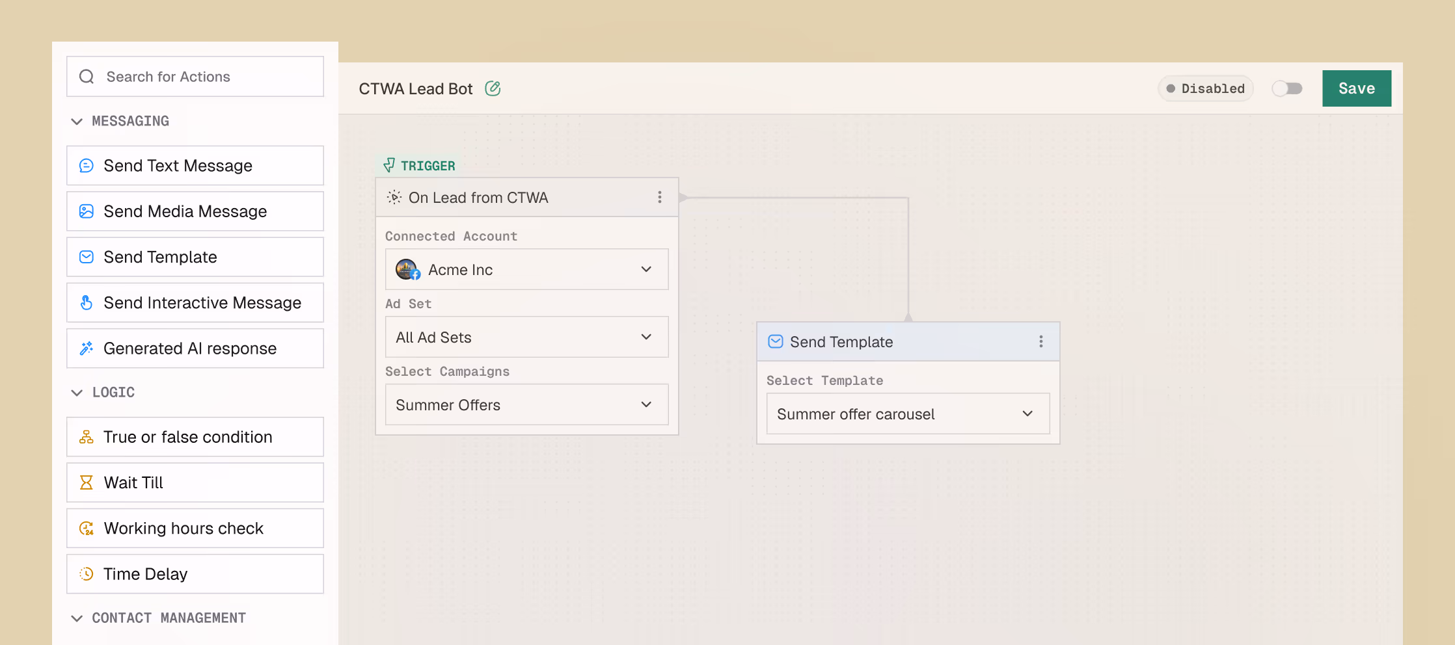Click the Save button

(x=1356, y=88)
